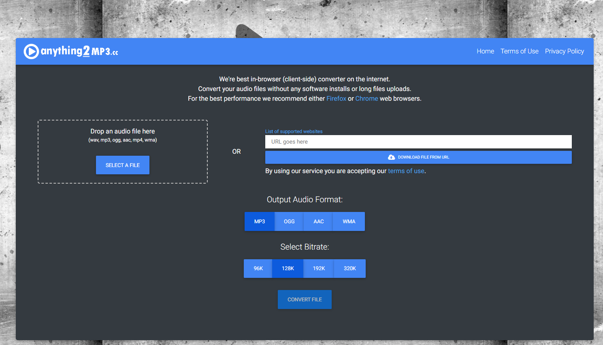The width and height of the screenshot is (603, 345).
Task: Open List of supported websites
Action: coord(294,131)
